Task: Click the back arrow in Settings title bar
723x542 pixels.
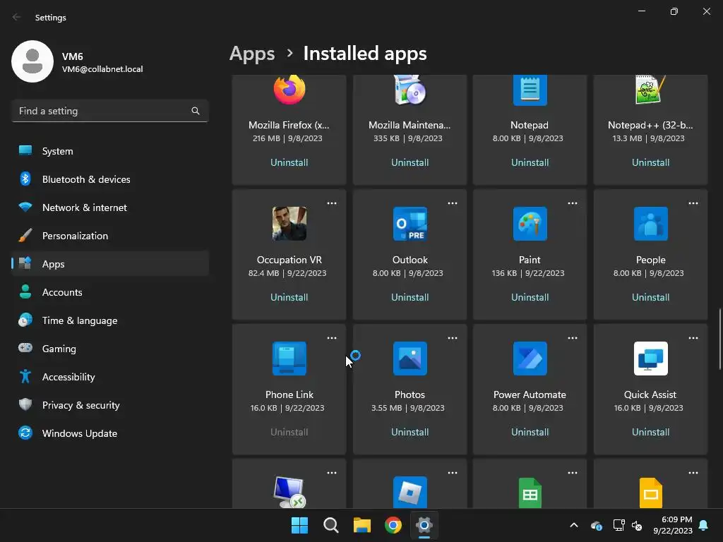Action: (17, 17)
